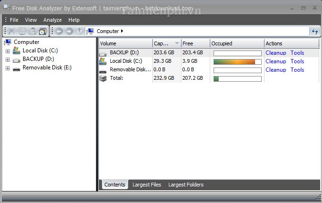
Task: Click the dotted grip handle before the Delete icon
Action: tap(5, 31)
